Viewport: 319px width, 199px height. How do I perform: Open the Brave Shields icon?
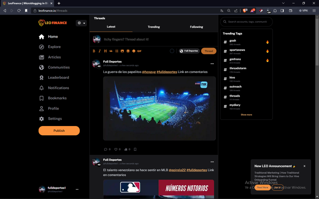245,10
